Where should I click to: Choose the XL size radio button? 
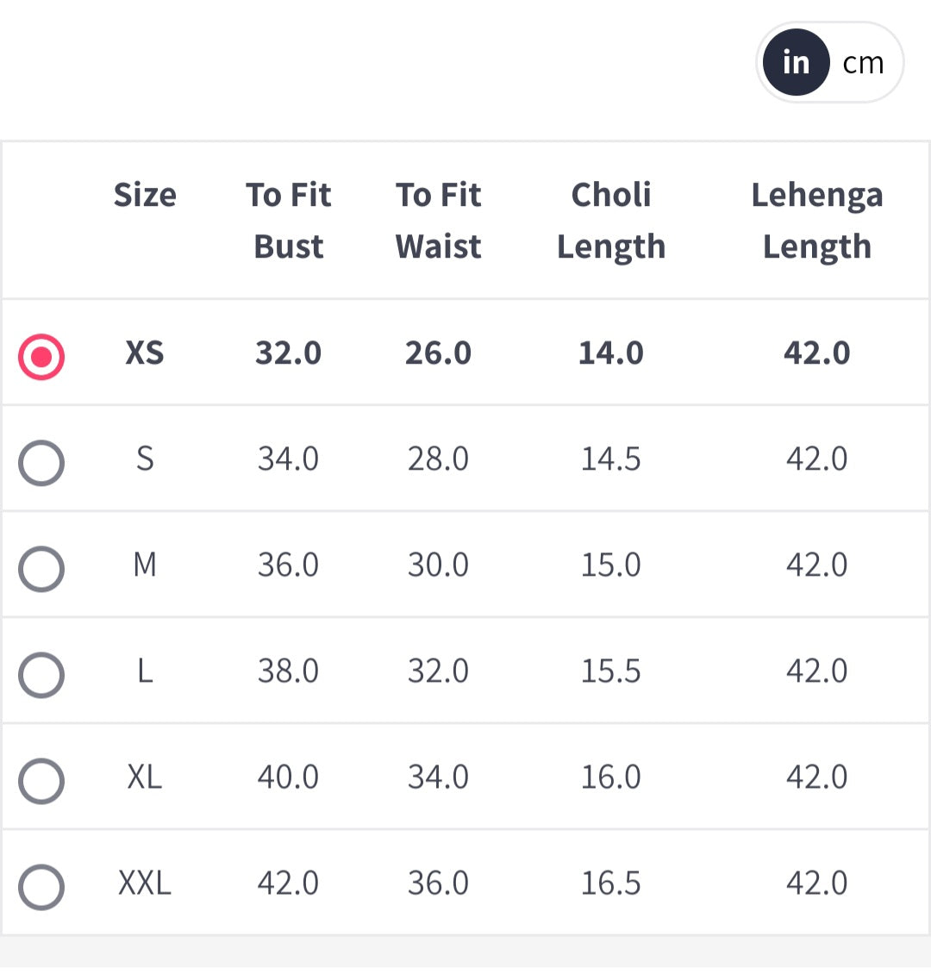tap(41, 781)
